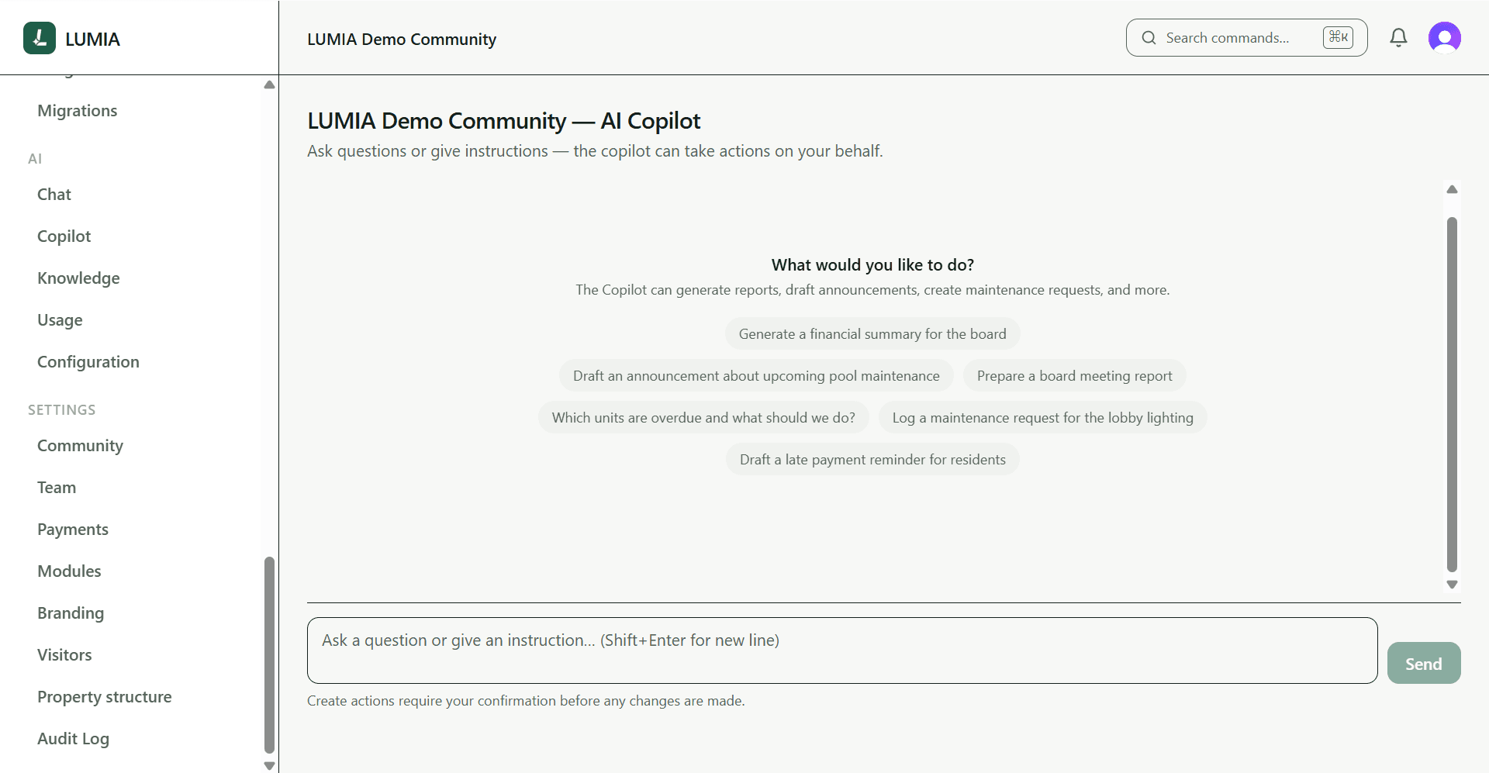The height and width of the screenshot is (773, 1489).
Task: Click the 'LUMIA Demo Community — AI Copilot' heading
Action: pos(504,121)
